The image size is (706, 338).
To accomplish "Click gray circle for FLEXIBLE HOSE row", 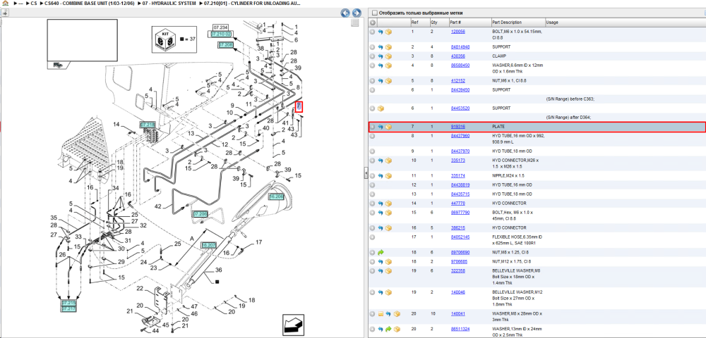I will [372, 237].
